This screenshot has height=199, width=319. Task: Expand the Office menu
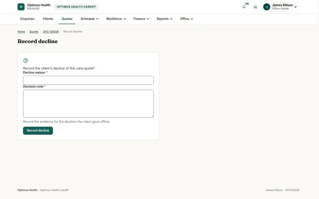coord(186,19)
